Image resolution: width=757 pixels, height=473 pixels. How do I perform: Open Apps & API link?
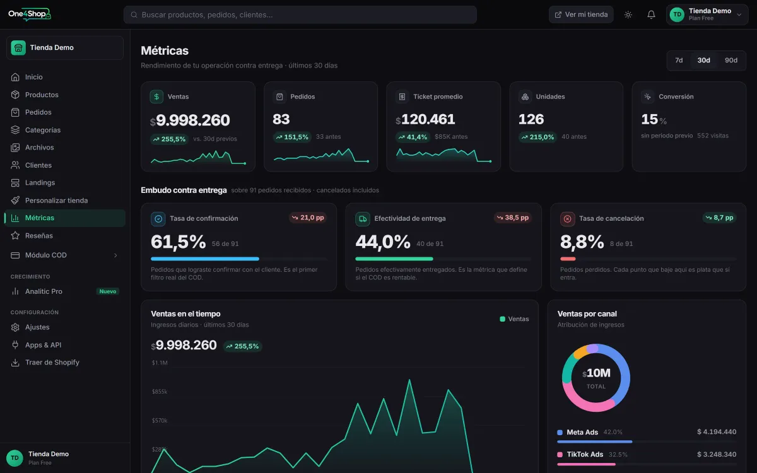(x=65, y=345)
